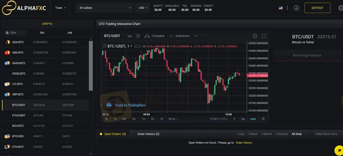Select the CRYPTO tab
This screenshot has width=343, height=156.
click(47, 24)
